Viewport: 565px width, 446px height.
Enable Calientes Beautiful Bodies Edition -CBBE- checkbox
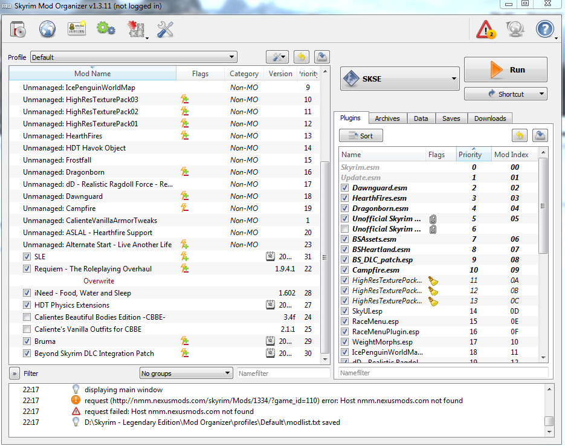coord(27,317)
